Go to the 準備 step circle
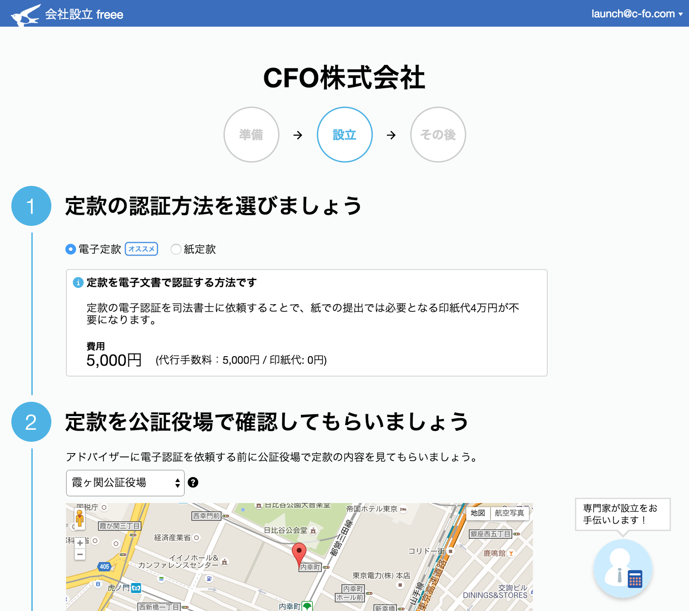Screen dimensions: 689x611 pyautogui.click(x=251, y=135)
